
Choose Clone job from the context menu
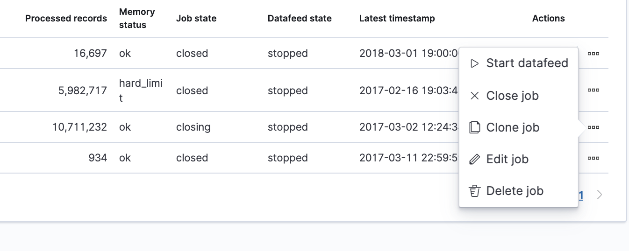[513, 127]
